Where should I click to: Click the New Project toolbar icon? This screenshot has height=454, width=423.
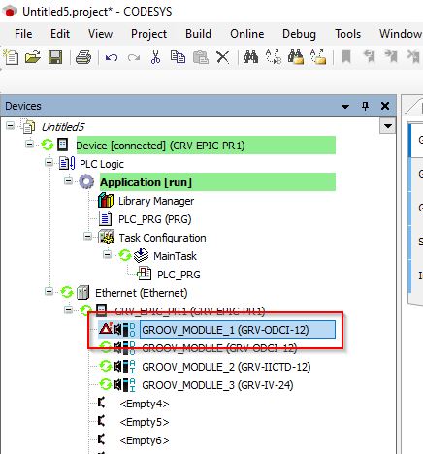[x=11, y=57]
